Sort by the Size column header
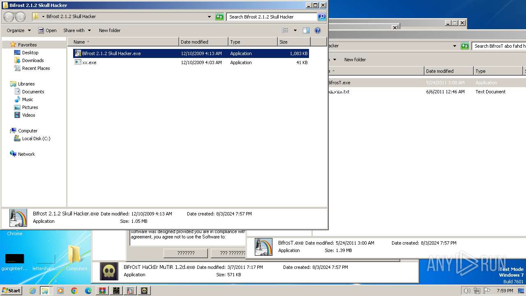The height and width of the screenshot is (296, 526). click(294, 42)
